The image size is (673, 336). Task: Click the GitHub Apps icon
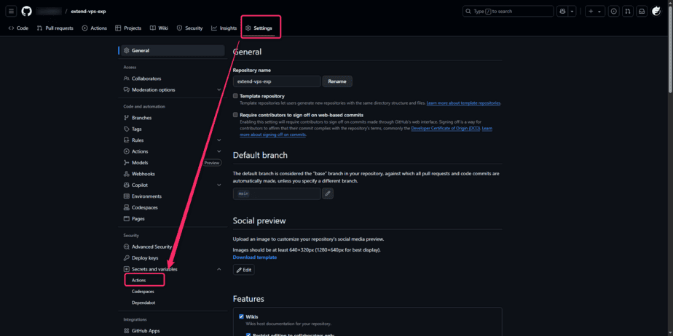126,331
